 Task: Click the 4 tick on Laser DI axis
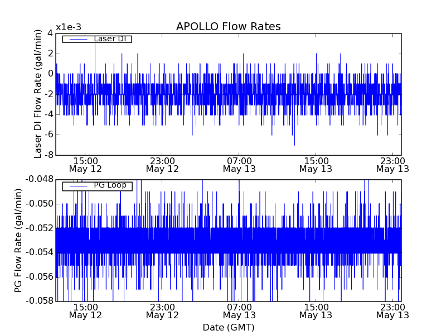tap(50, 33)
